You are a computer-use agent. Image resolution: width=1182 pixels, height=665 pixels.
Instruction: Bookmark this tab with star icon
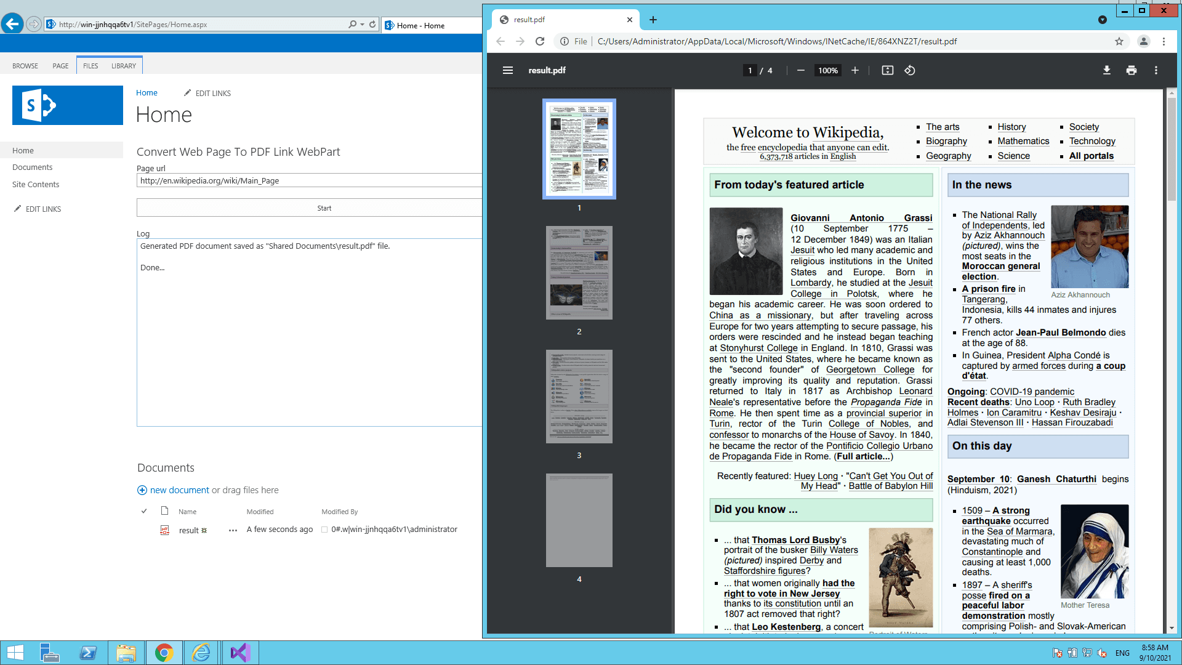(x=1119, y=41)
